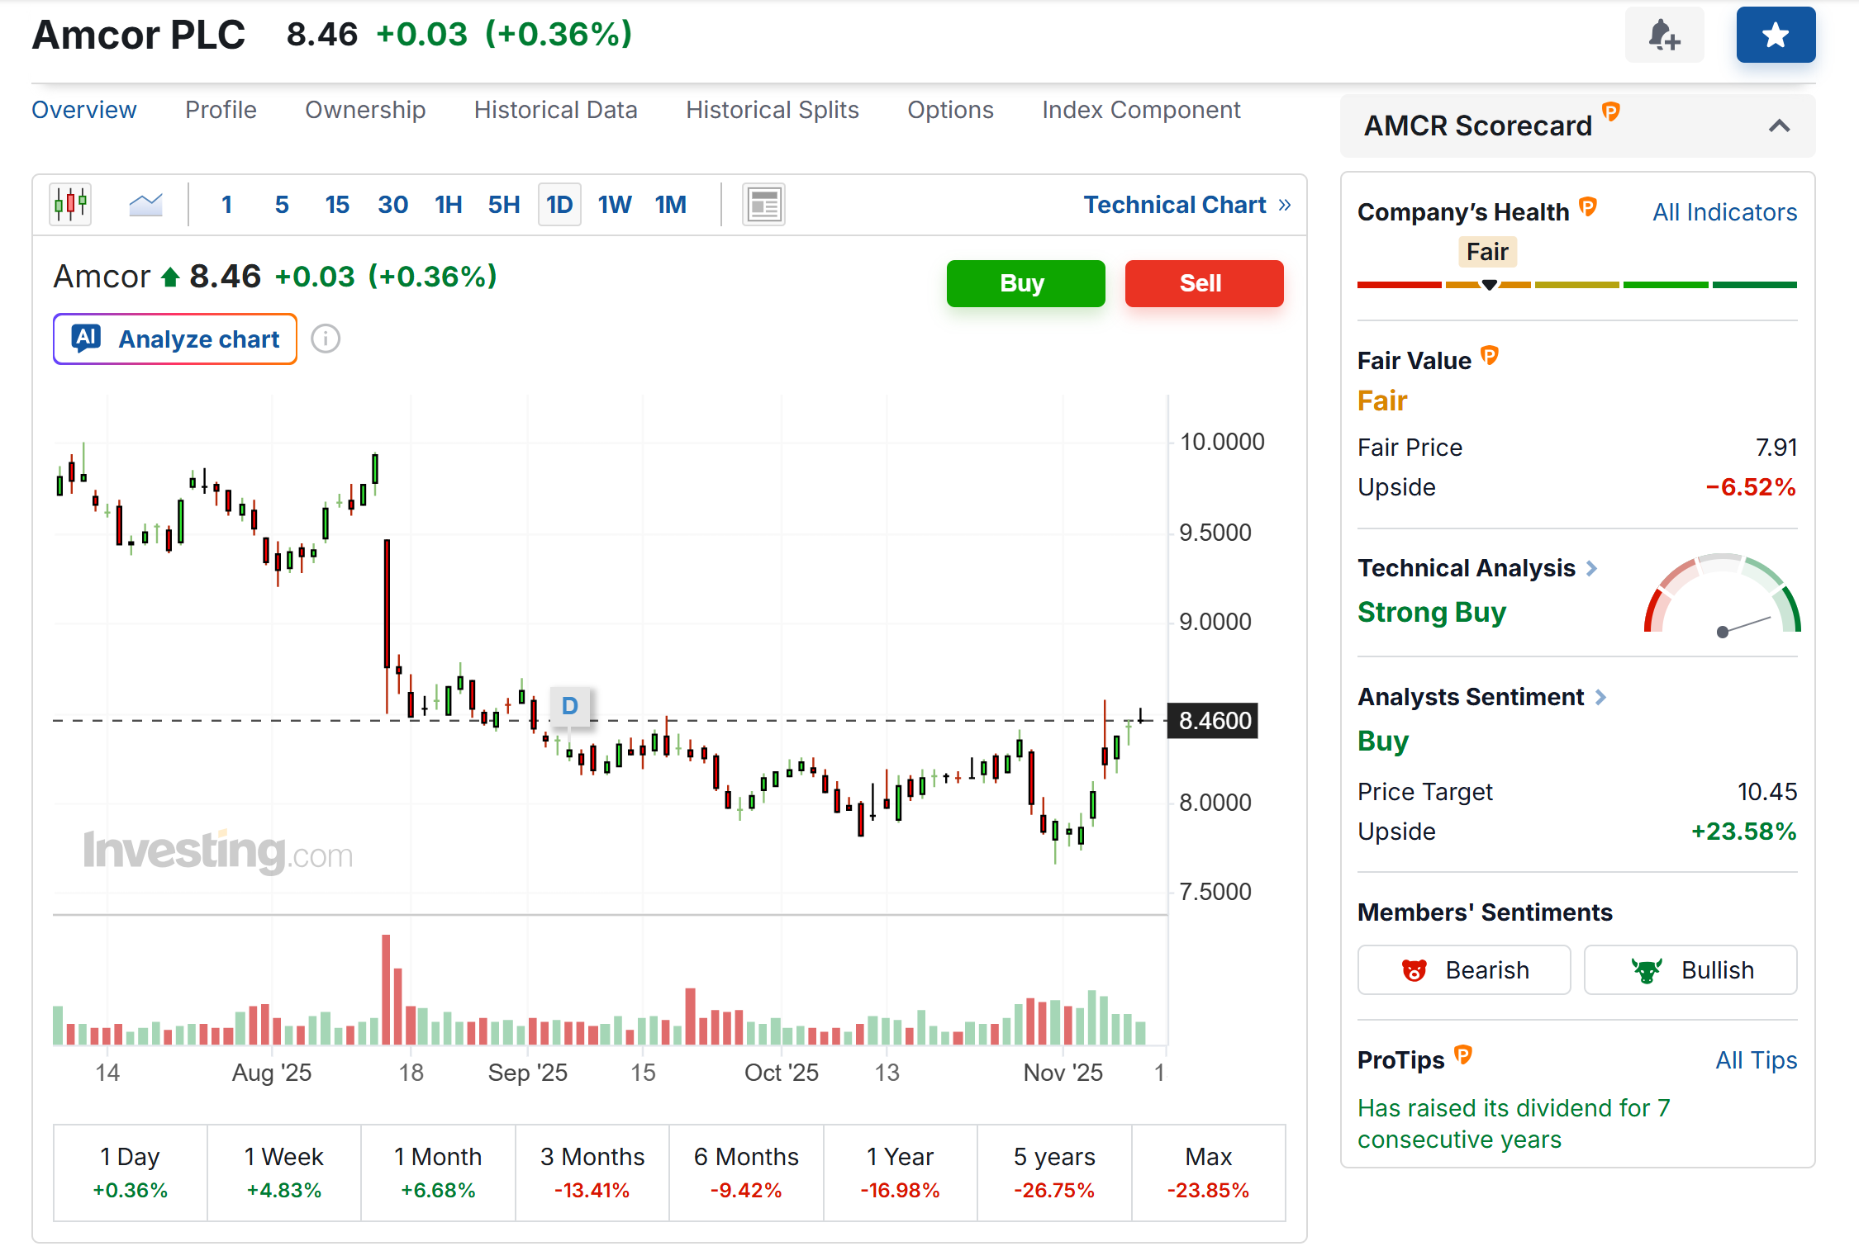
Task: Mark sentiment as Bearish
Action: click(1463, 969)
